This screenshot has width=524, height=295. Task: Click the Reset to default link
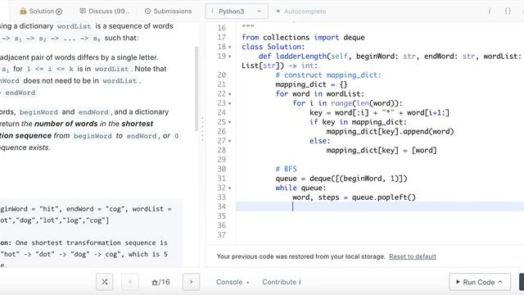click(413, 256)
